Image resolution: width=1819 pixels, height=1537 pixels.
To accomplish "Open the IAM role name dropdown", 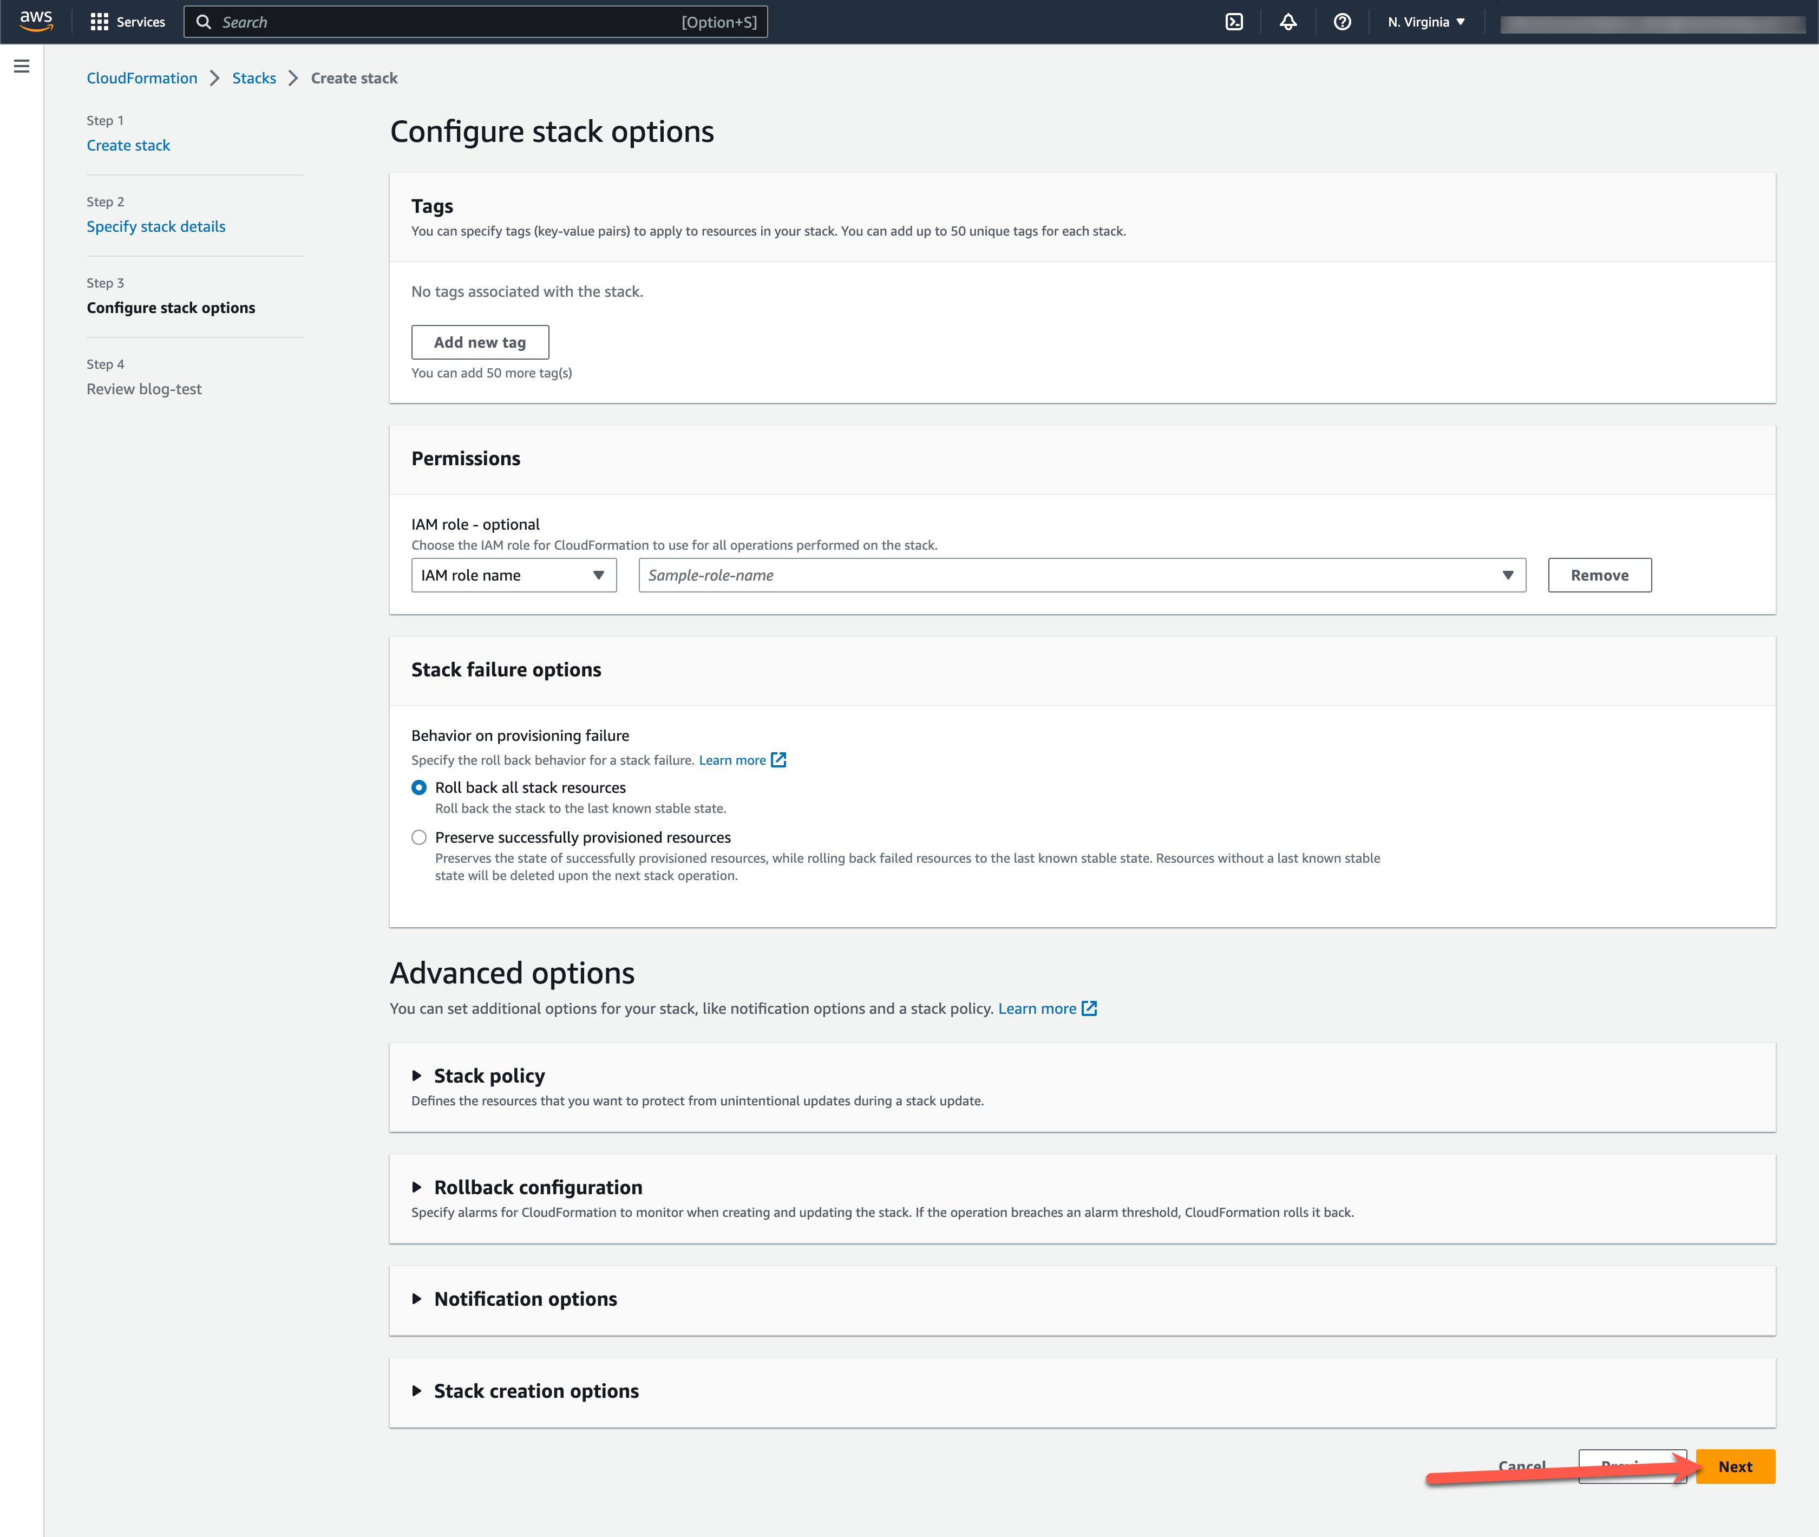I will click(x=513, y=575).
